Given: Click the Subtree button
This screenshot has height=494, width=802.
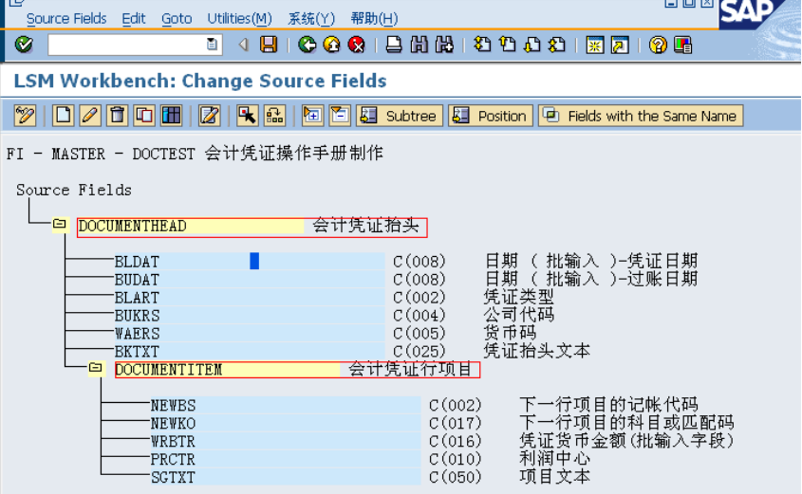Looking at the screenshot, I should point(400,116).
